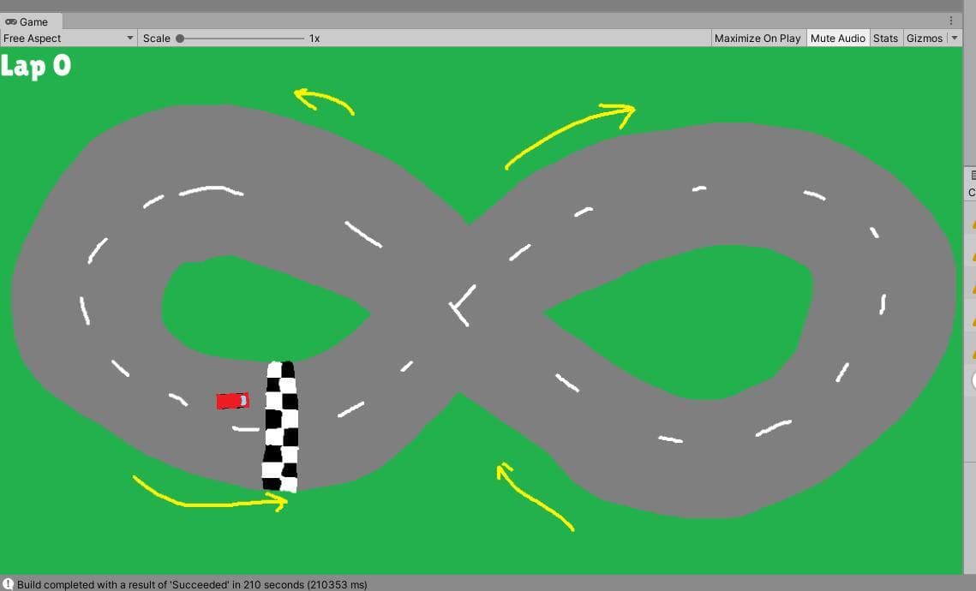Toggle the Mute Audio option
Screen dimensions: 976x591
pyautogui.click(x=837, y=38)
